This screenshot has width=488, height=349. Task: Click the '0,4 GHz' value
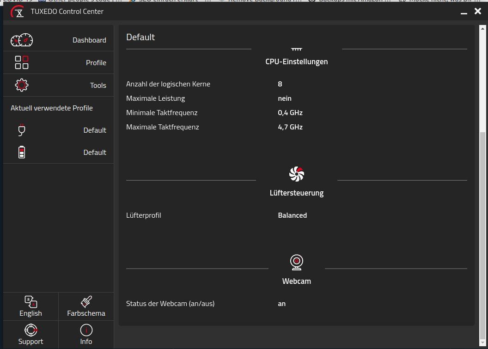click(290, 113)
